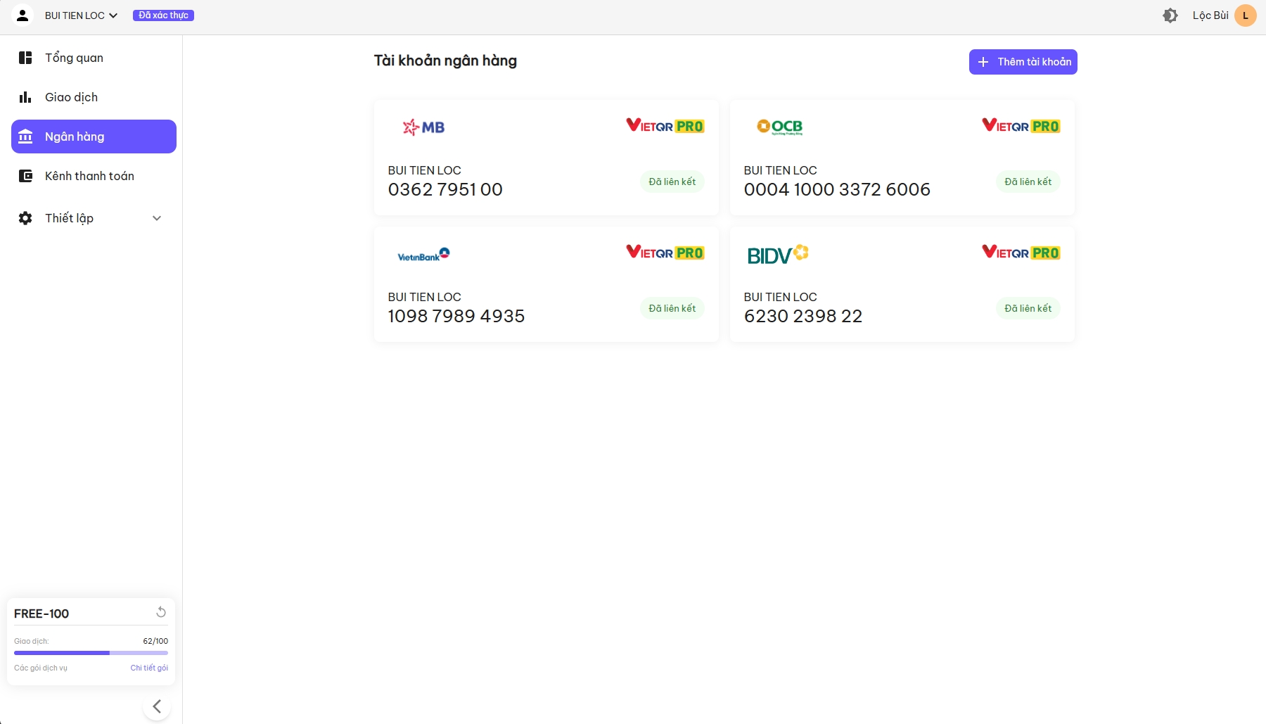Click Đã liên kết badge on VietinBank card
The image size is (1266, 724).
click(x=672, y=308)
